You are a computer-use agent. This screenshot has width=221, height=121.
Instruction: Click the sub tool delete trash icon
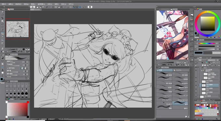click(188, 117)
